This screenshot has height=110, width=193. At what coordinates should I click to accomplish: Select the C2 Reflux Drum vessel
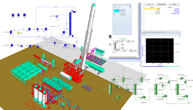[x=123, y=79]
